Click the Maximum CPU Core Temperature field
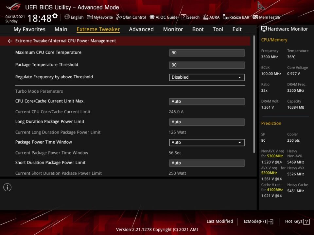This screenshot has width=314, height=235. tap(207, 53)
